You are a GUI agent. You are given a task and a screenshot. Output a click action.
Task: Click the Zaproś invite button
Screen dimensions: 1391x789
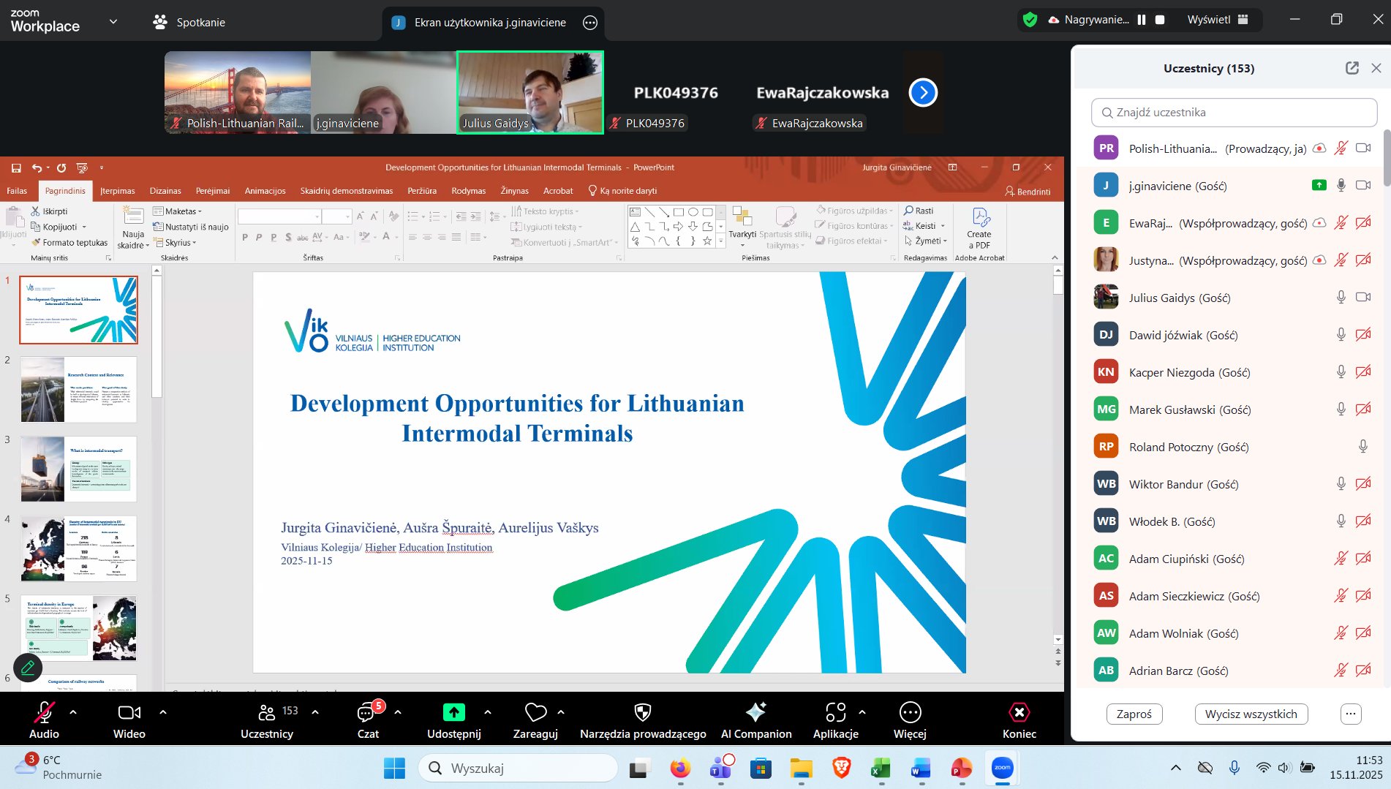1134,714
